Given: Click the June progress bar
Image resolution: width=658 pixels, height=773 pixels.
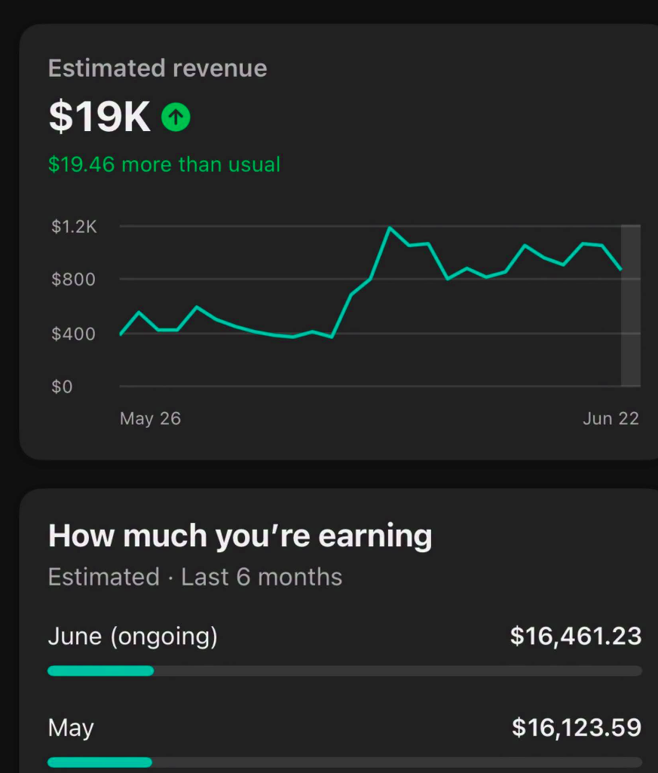Looking at the screenshot, I should pyautogui.click(x=344, y=671).
